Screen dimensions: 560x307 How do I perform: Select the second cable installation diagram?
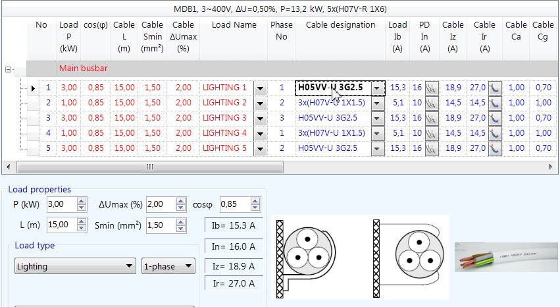(408, 258)
